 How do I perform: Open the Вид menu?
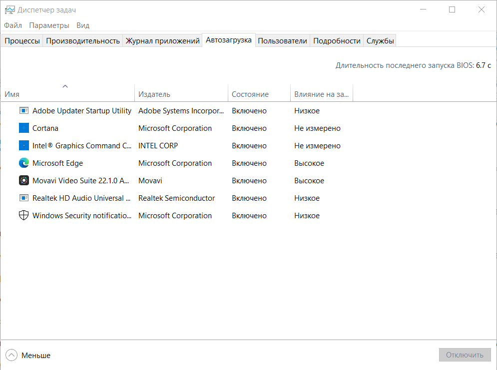(x=83, y=25)
